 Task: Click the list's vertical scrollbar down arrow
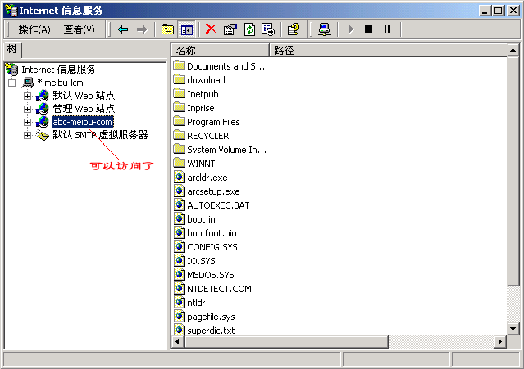(x=513, y=328)
